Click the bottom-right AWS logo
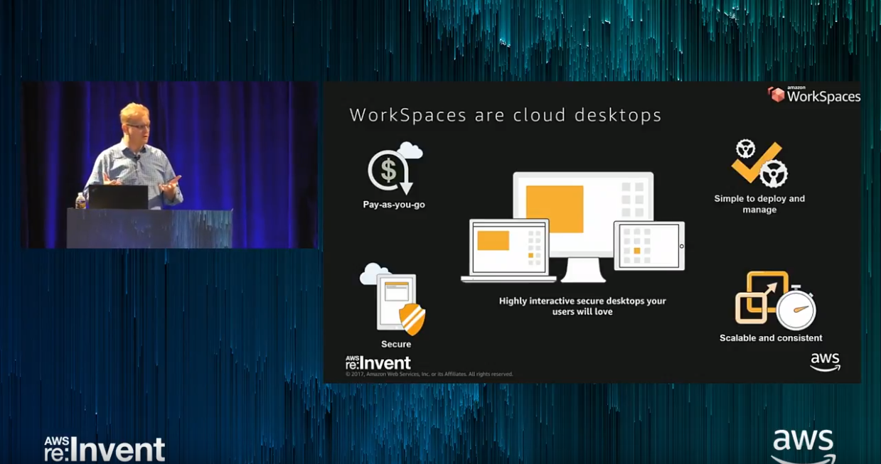 (x=803, y=444)
